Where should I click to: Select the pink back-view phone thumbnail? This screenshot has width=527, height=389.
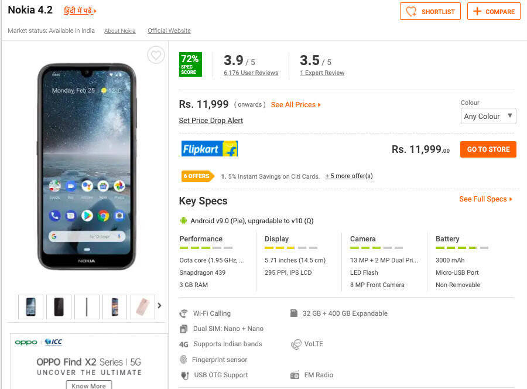tap(143, 306)
